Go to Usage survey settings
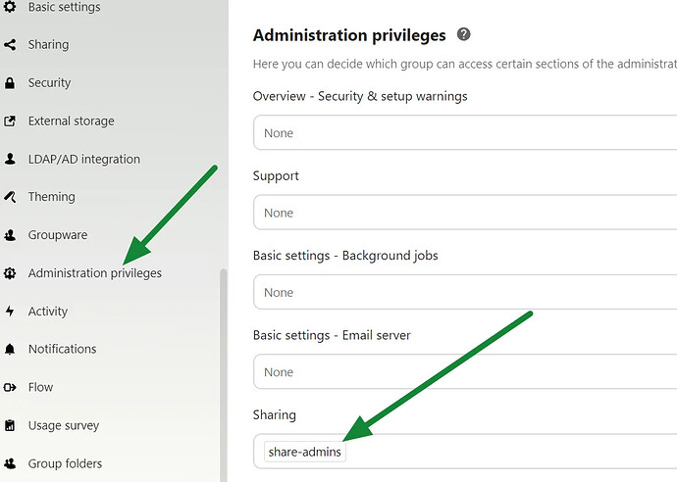 coord(64,425)
